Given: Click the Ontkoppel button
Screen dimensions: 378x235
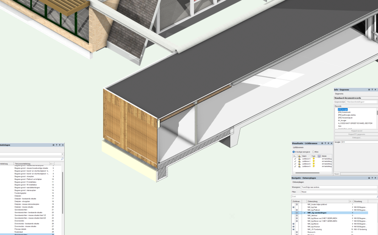Looking at the screenshot, I should [356, 138].
